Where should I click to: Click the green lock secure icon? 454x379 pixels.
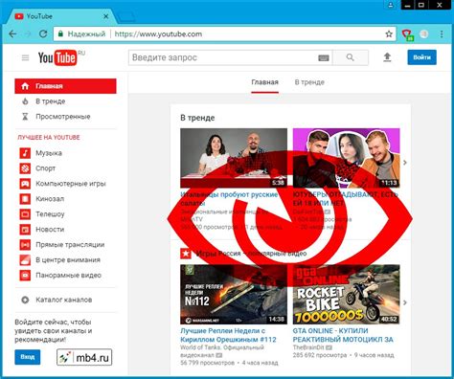coord(60,33)
